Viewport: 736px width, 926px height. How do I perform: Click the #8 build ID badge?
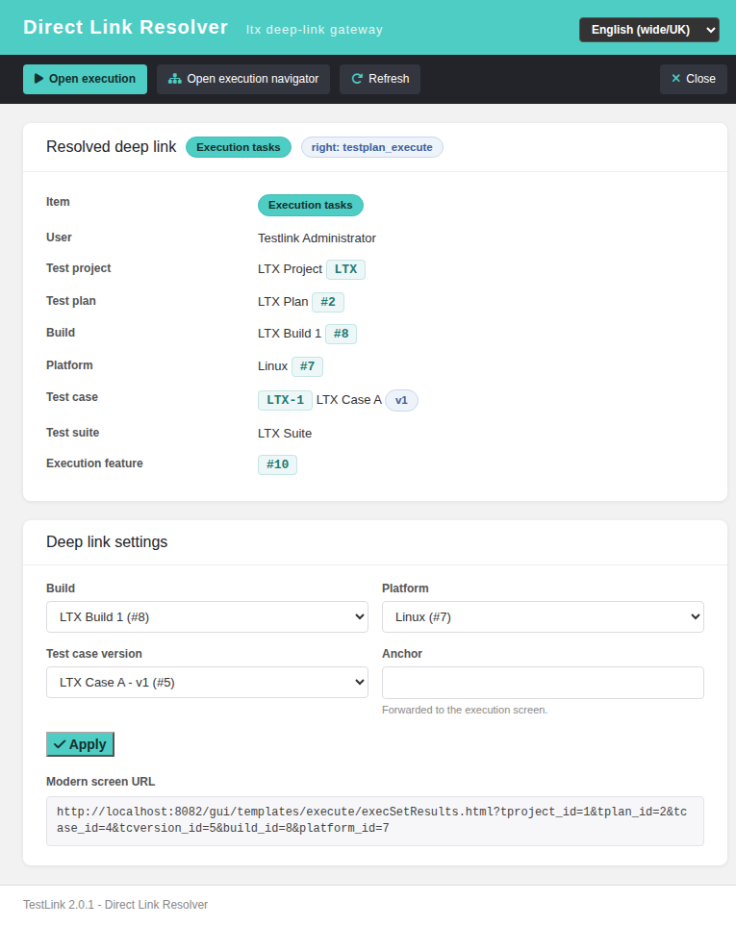click(341, 334)
